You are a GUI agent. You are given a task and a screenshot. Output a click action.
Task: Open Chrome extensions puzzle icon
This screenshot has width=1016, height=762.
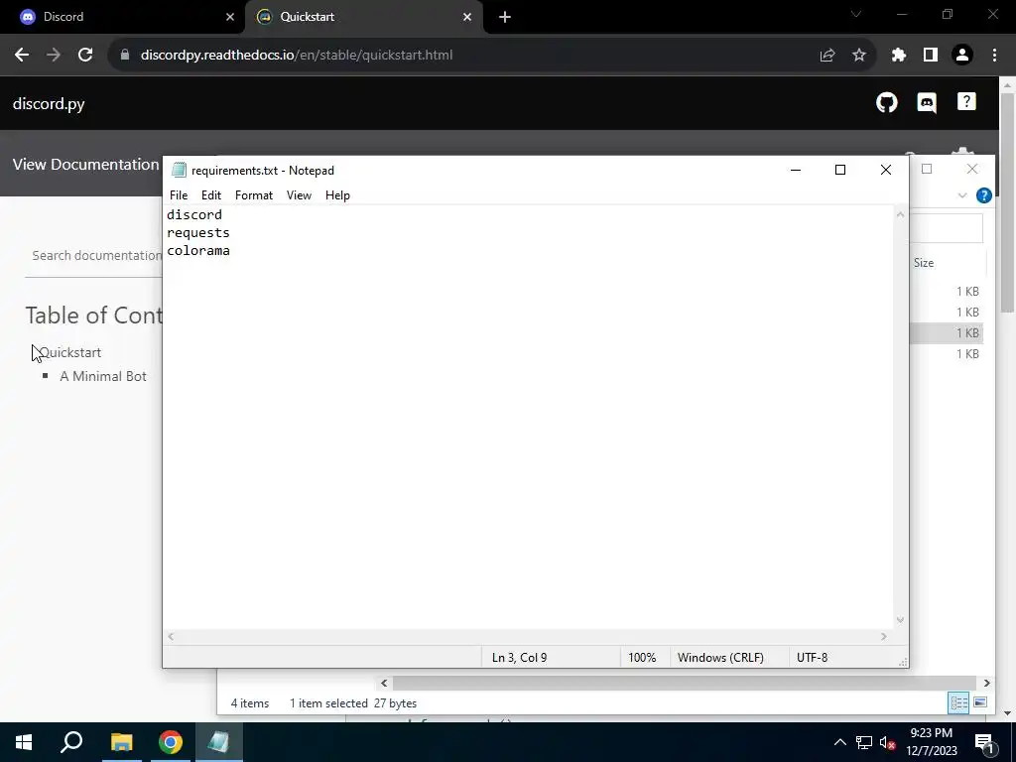(898, 56)
